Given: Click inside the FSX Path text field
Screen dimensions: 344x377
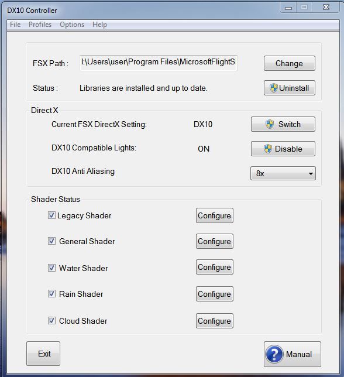Looking at the screenshot, I should (x=159, y=63).
